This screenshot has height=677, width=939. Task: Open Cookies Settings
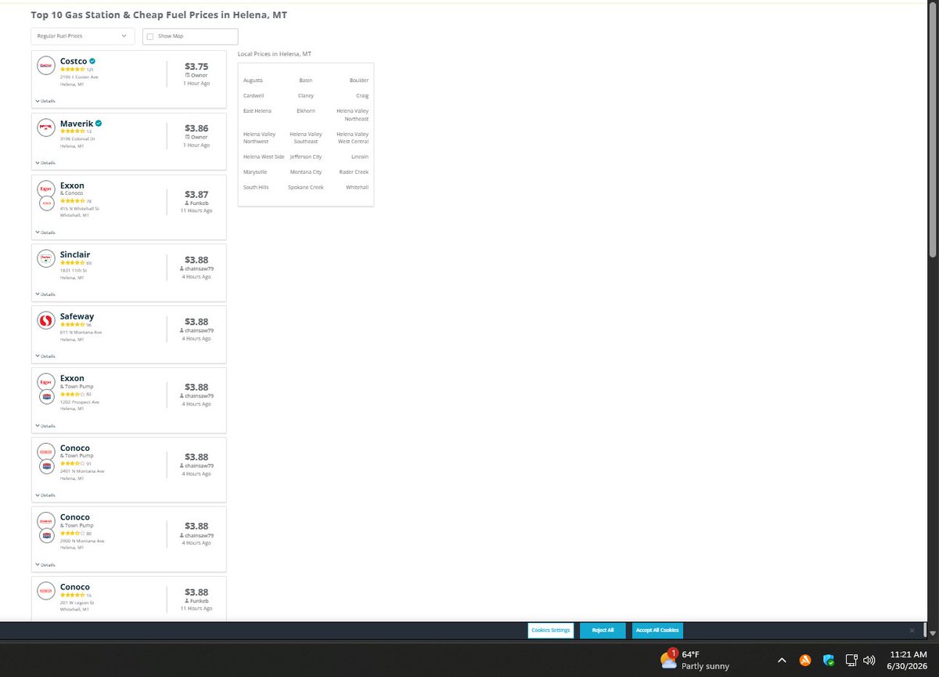[551, 631]
